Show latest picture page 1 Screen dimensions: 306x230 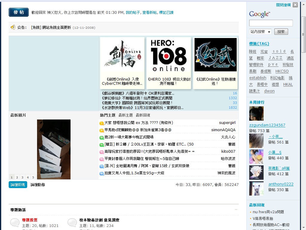12,177
